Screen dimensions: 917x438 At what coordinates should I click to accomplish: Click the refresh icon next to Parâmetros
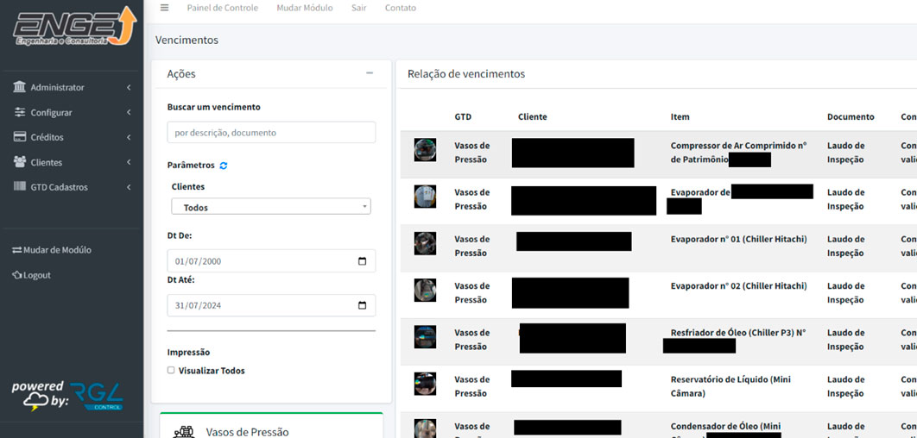(x=224, y=166)
